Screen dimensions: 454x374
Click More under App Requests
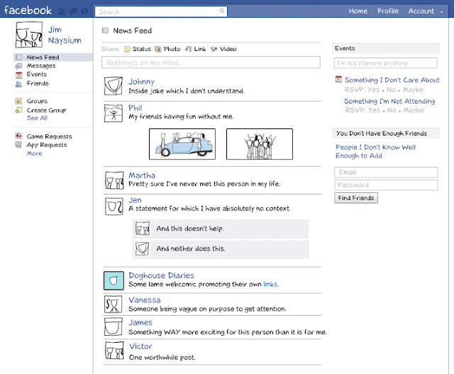[x=35, y=153]
